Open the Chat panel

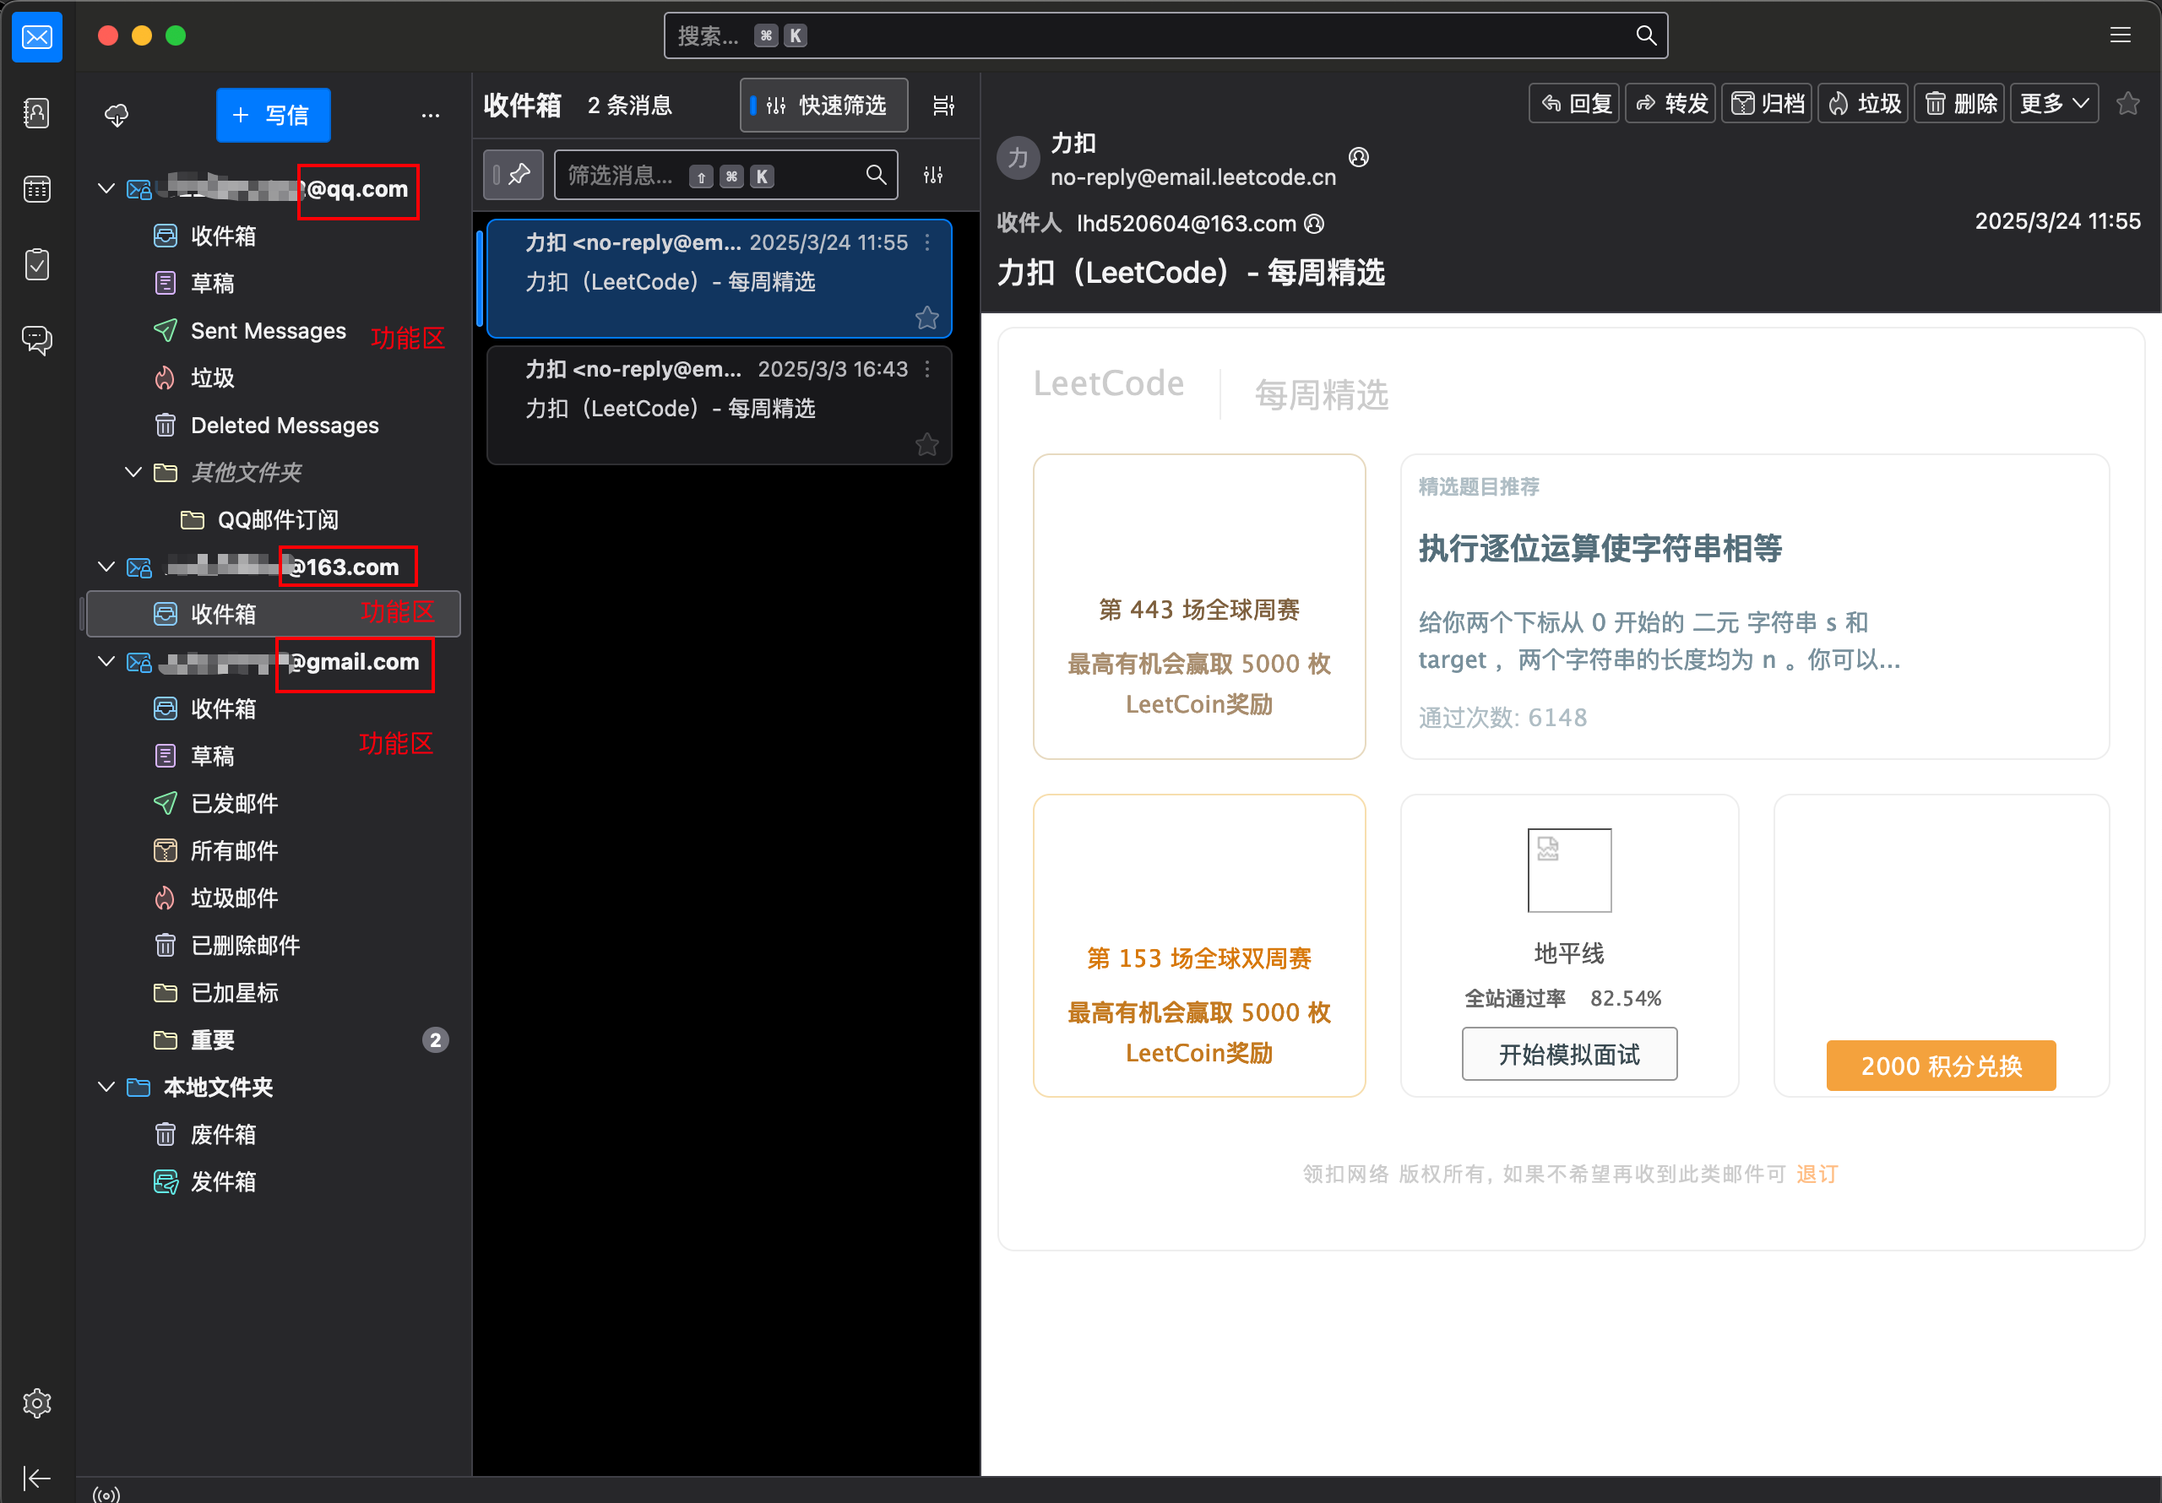pyautogui.click(x=36, y=340)
